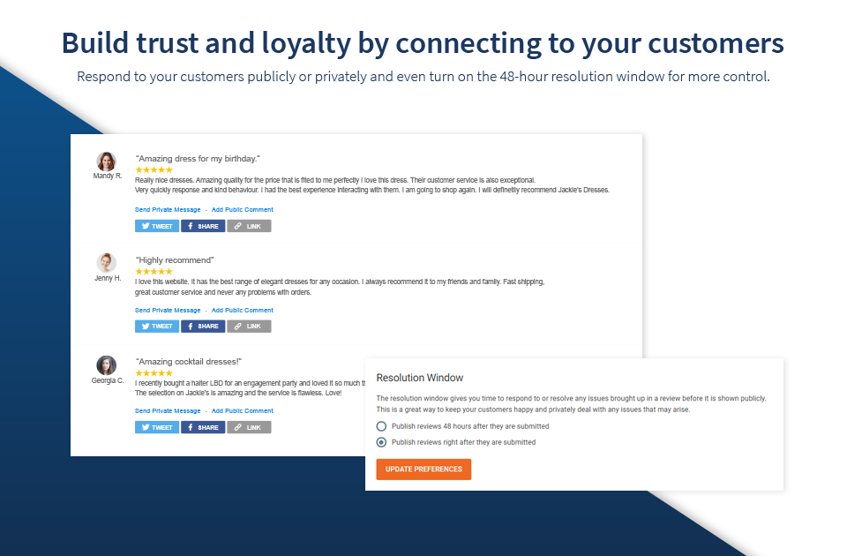Click the Update Preferences button

click(423, 470)
